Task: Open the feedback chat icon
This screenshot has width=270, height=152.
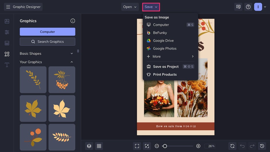Action: [x=238, y=7]
